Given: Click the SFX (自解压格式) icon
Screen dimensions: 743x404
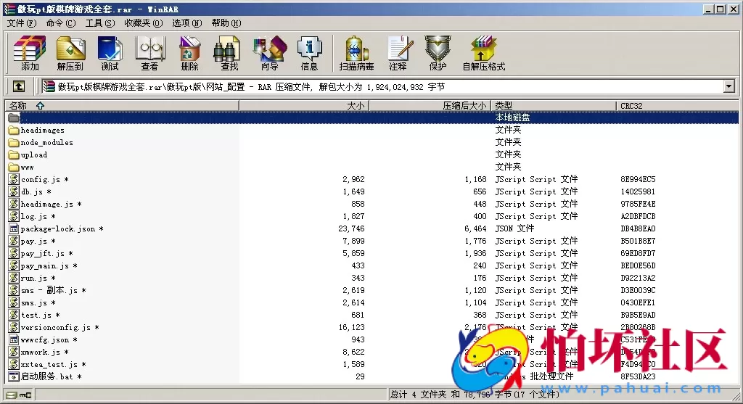Looking at the screenshot, I should click(x=484, y=53).
